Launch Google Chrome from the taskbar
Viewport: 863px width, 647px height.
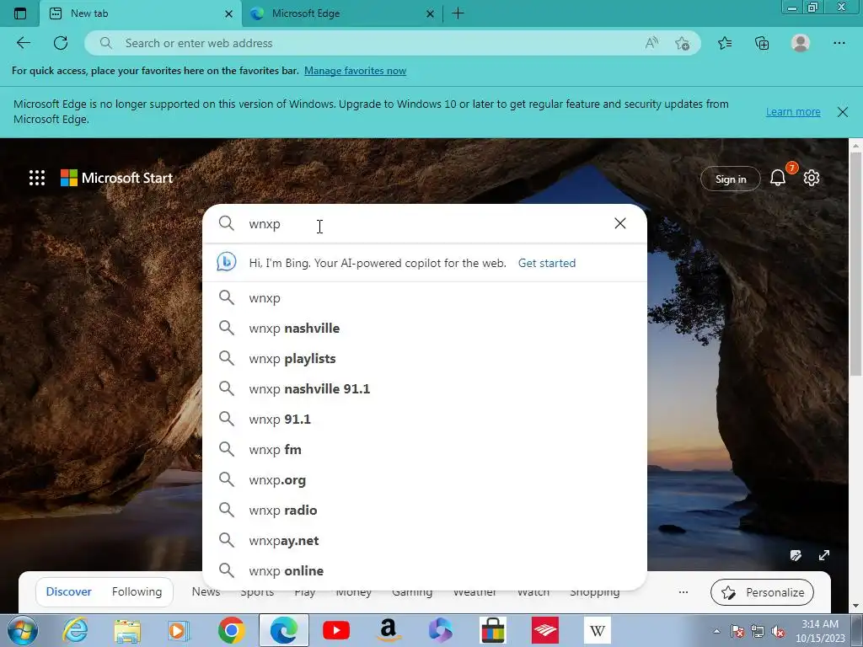pos(231,630)
